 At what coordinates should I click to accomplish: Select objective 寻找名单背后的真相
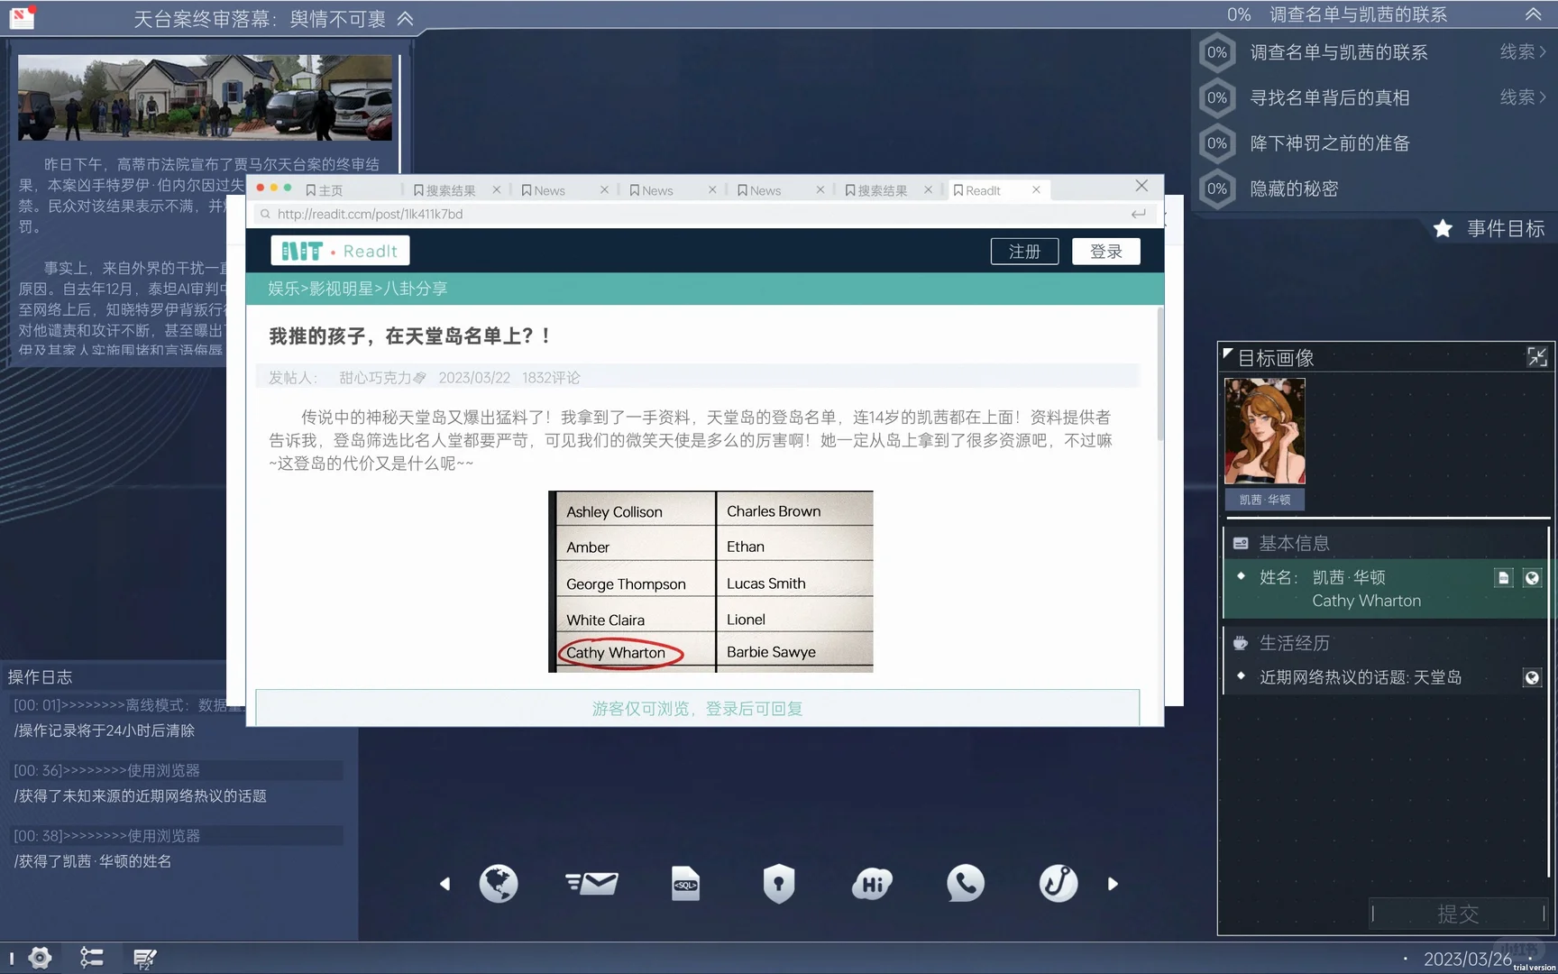point(1330,97)
